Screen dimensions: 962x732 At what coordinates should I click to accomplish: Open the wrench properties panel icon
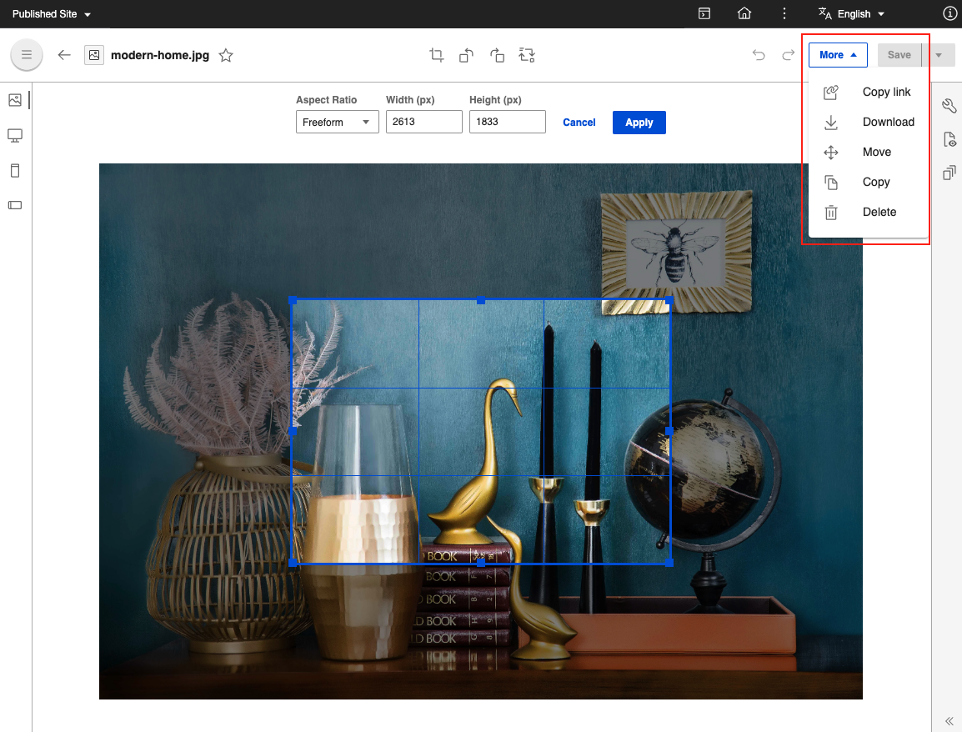(x=949, y=105)
